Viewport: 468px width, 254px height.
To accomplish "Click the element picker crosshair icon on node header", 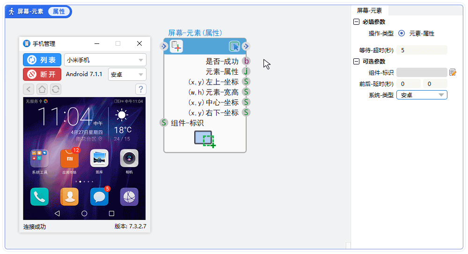I will (x=176, y=46).
